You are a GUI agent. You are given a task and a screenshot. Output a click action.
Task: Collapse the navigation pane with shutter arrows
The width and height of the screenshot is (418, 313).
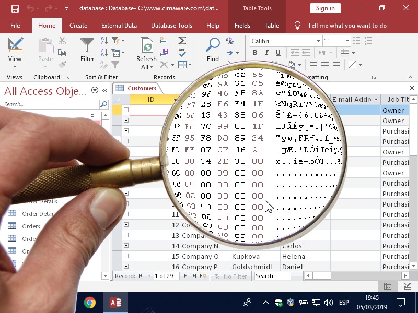pyautogui.click(x=105, y=90)
